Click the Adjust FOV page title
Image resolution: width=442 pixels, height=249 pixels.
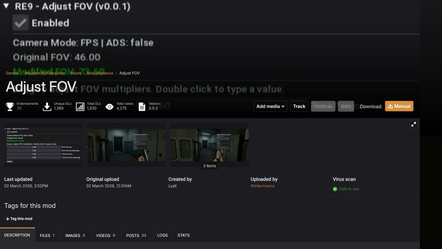pyautogui.click(x=41, y=87)
